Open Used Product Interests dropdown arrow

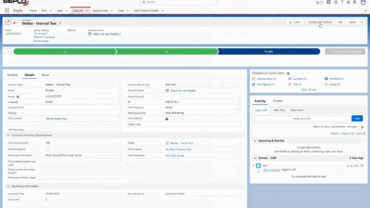click(162, 11)
